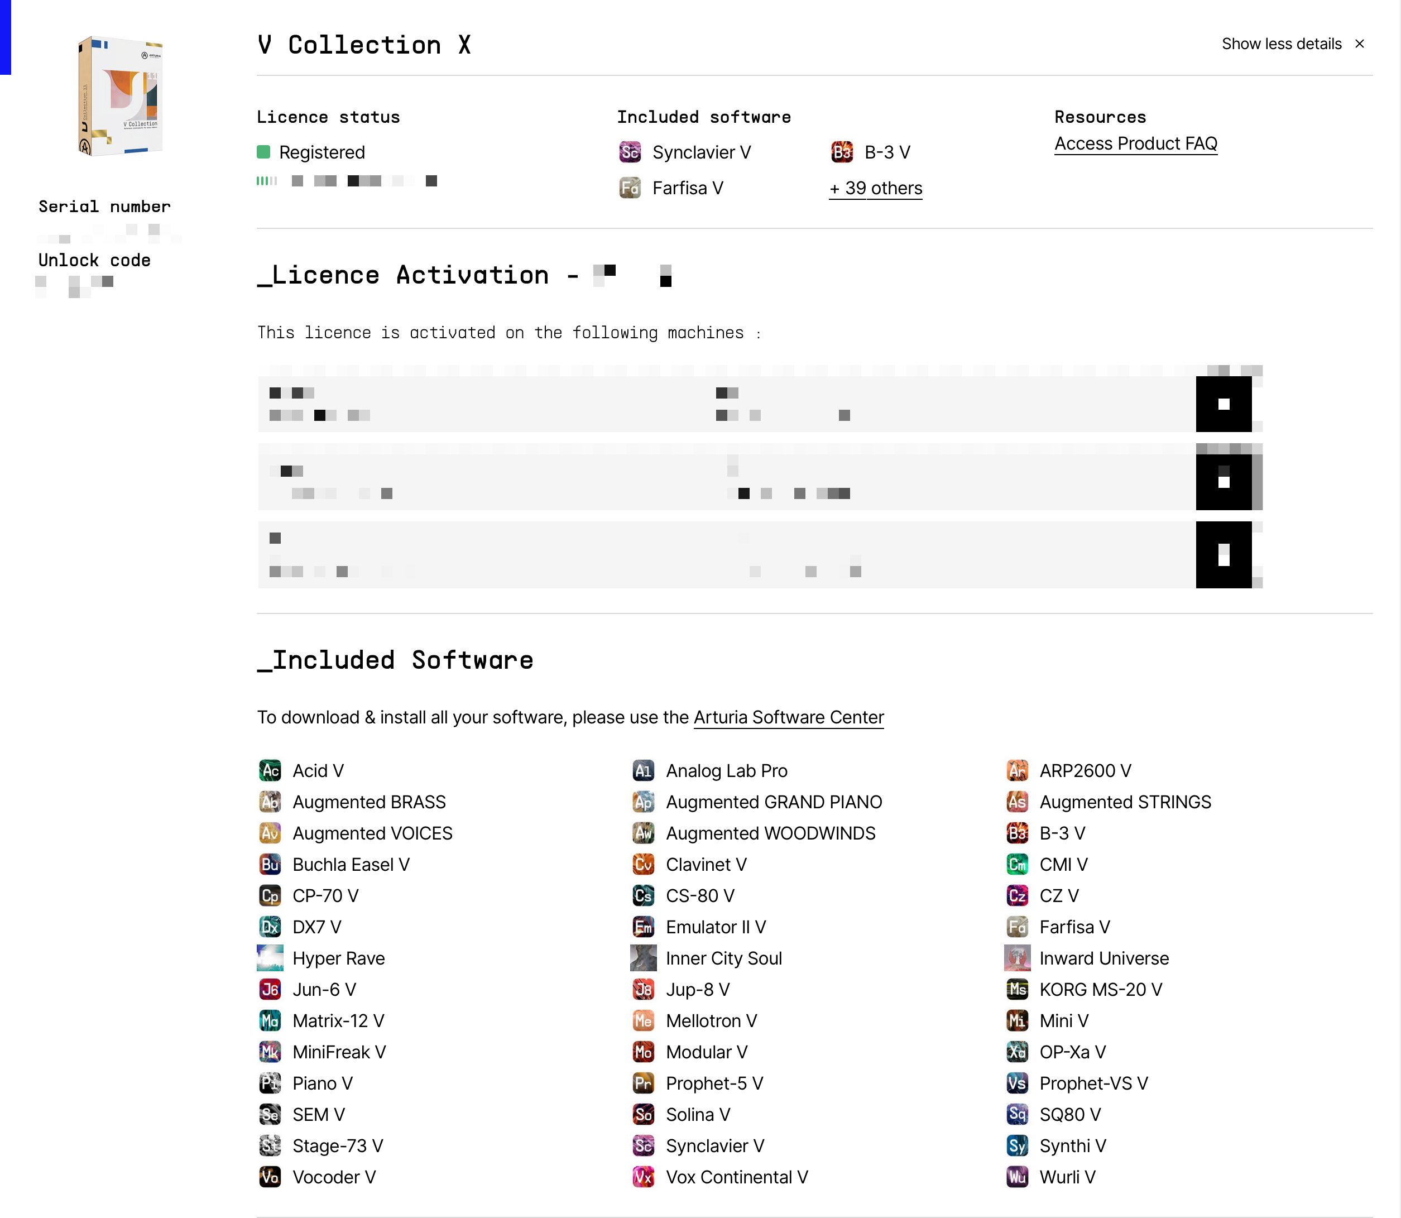Click the KORG MS-20 V icon
The height and width of the screenshot is (1218, 1401).
[x=1017, y=989]
